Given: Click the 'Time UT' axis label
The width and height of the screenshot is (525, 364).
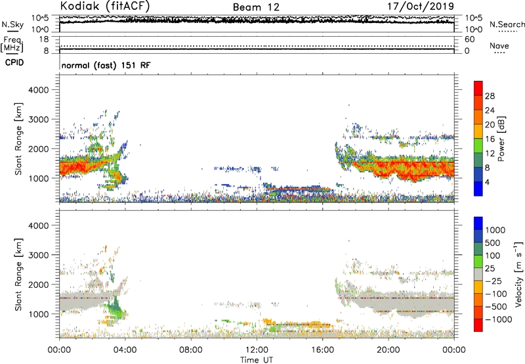Looking at the screenshot, I should coord(257,360).
